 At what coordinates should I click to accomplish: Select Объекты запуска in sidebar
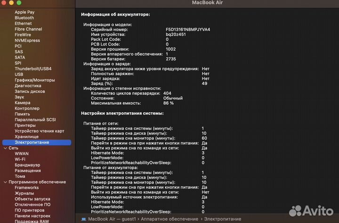(x=32, y=199)
